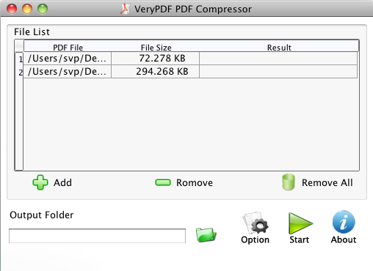Click the PDF logo in title bar
This screenshot has width=373, height=271.
coord(125,9)
